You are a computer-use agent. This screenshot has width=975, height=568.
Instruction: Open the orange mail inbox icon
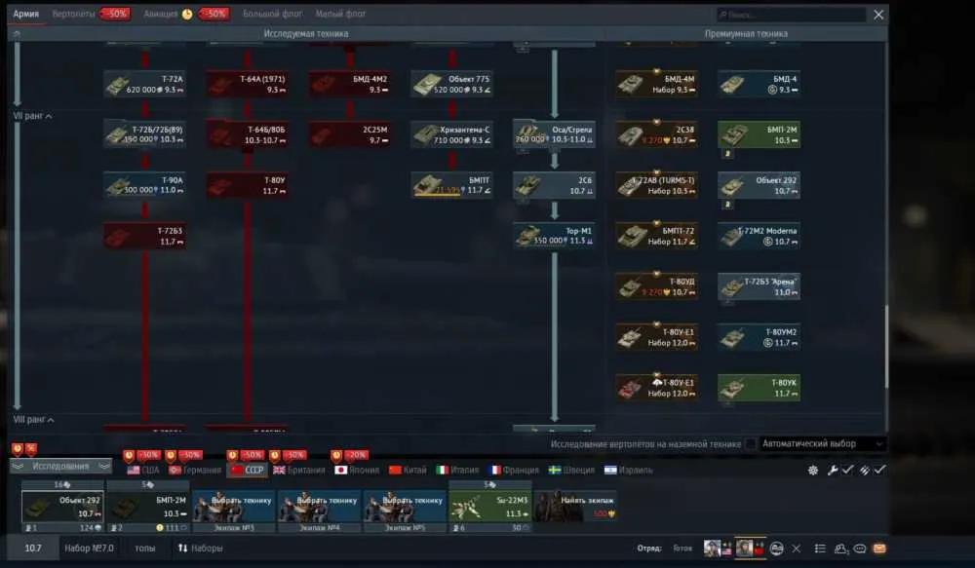click(879, 549)
